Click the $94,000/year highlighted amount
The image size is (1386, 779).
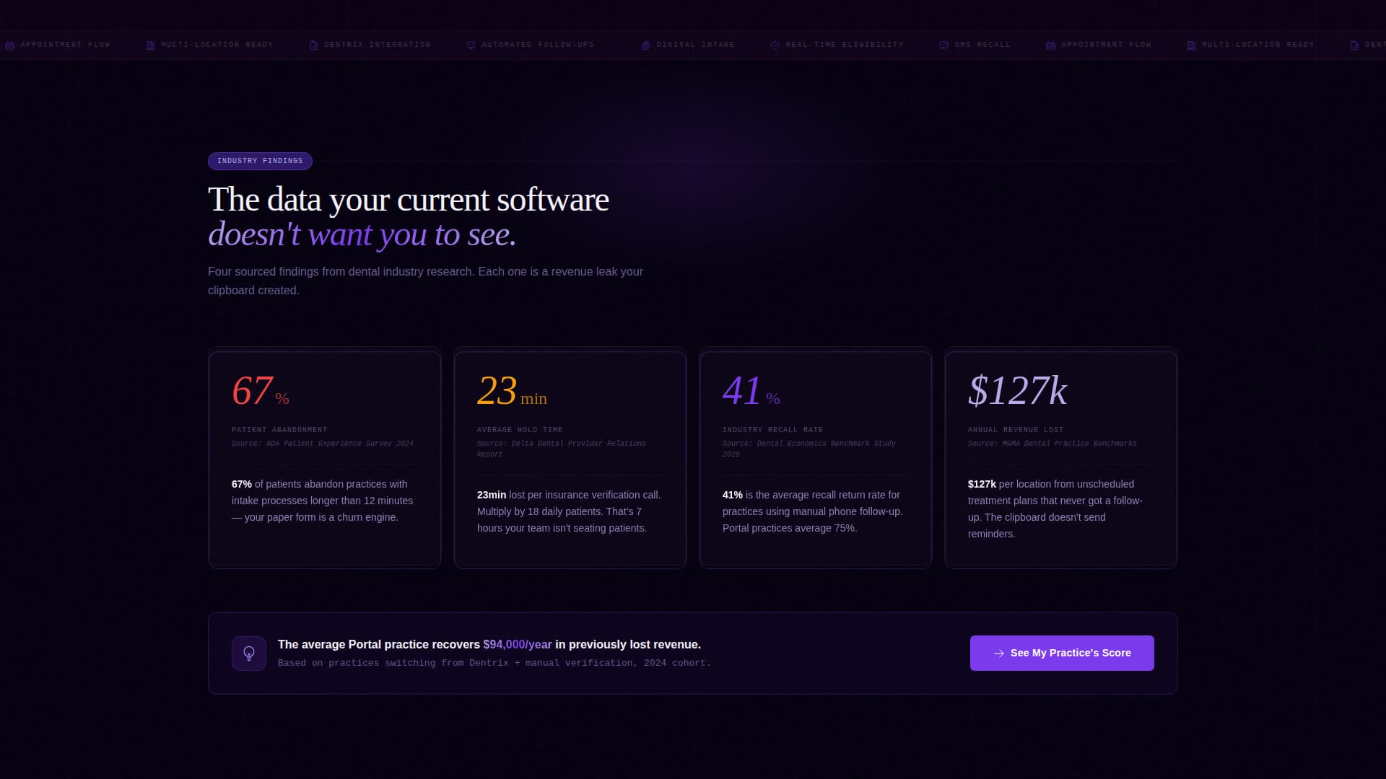coord(518,645)
